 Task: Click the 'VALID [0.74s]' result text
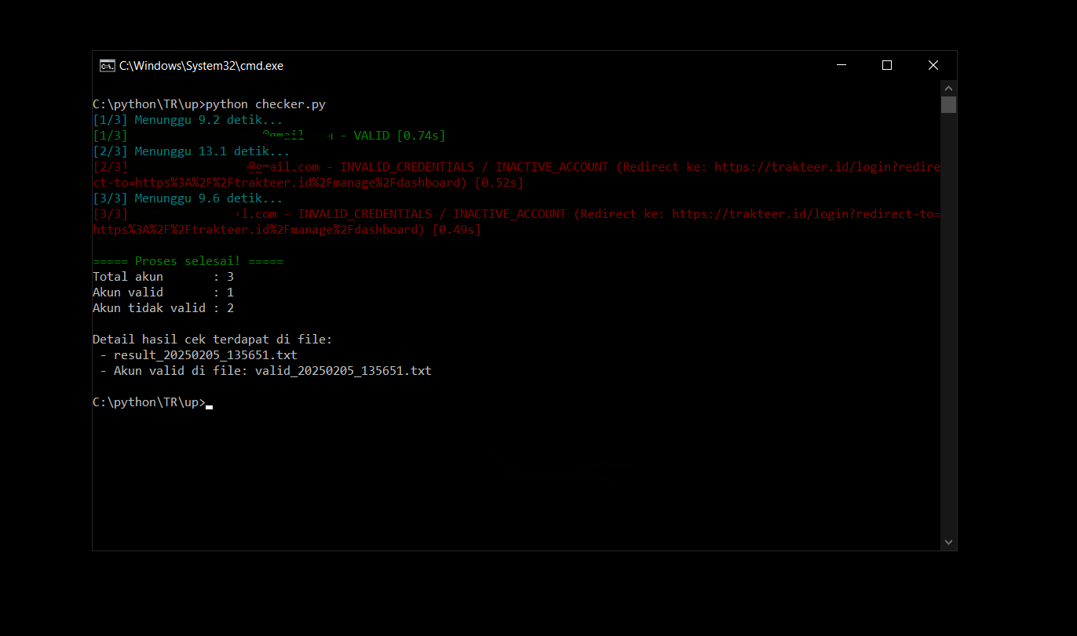tap(400, 136)
